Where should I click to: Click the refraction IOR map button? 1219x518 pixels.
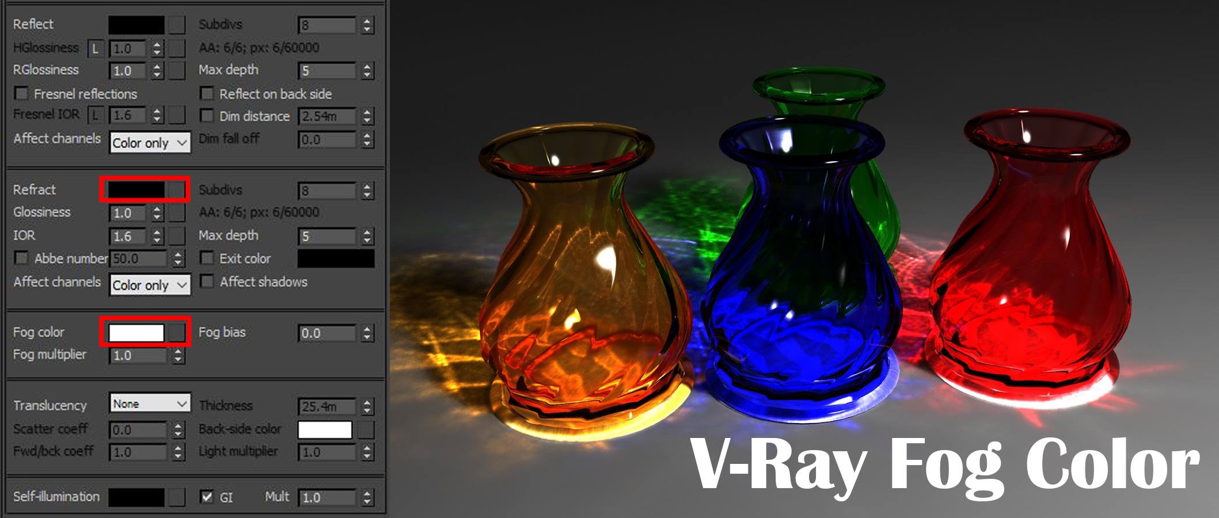177,236
